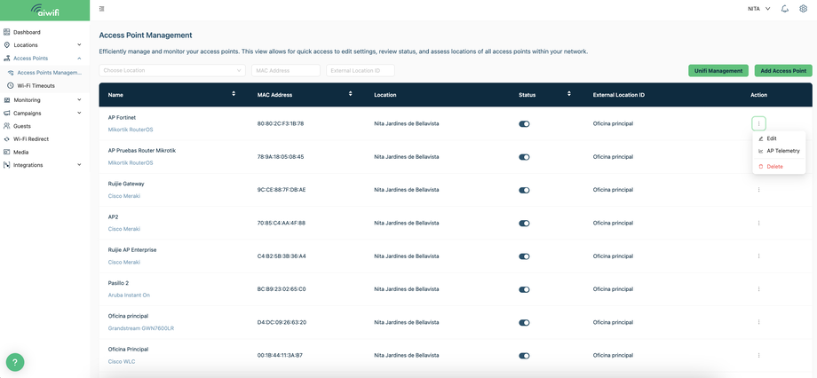
Task: Click the Unifi Management button
Action: tap(718, 71)
